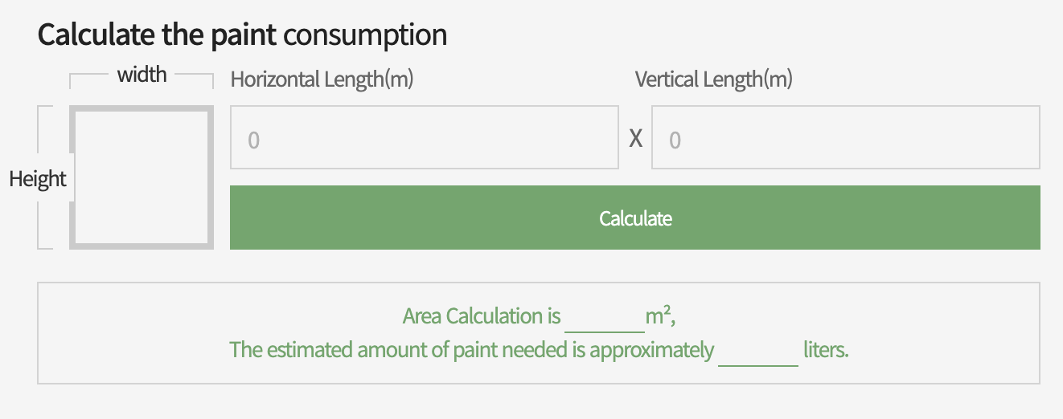Select the width label above the diagram
Viewport: 1063px width, 419px height.
point(142,75)
